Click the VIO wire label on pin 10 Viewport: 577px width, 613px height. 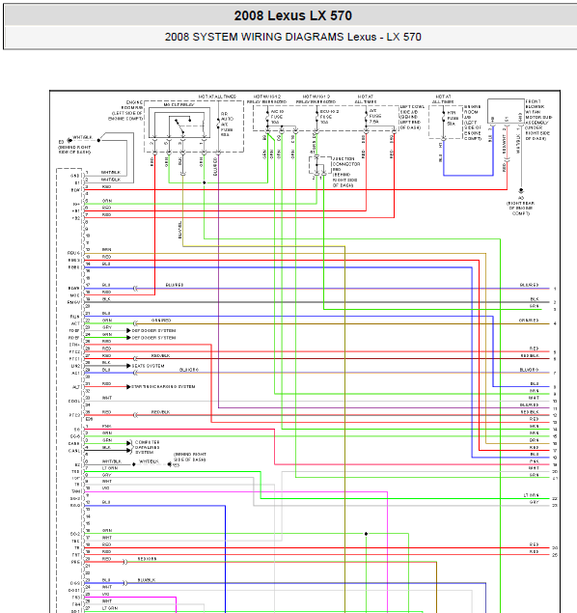106,488
